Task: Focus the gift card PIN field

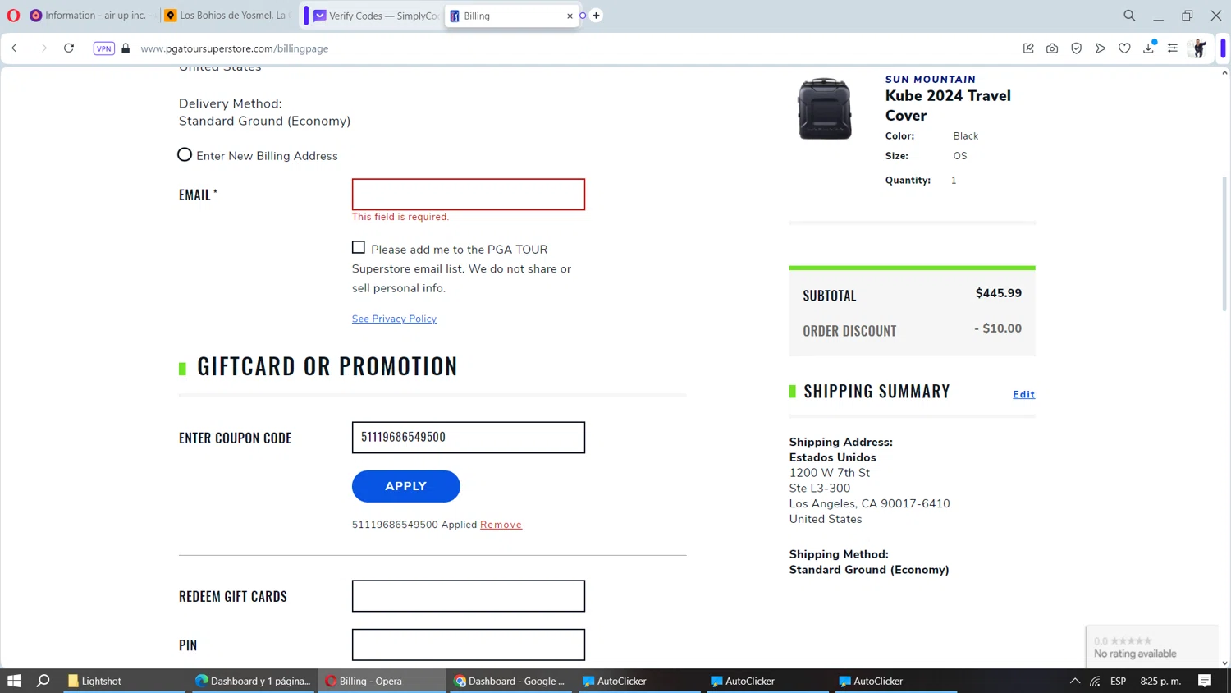Action: point(469,645)
